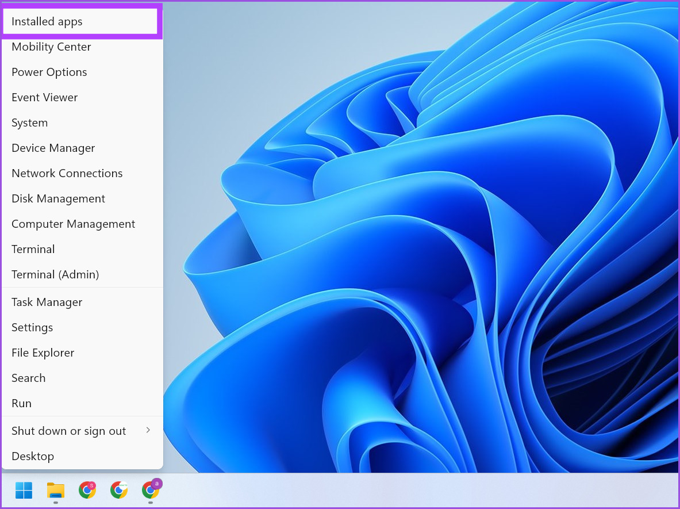680x509 pixels.
Task: Open the Chrome profile with the purple badge
Action: pos(151,491)
